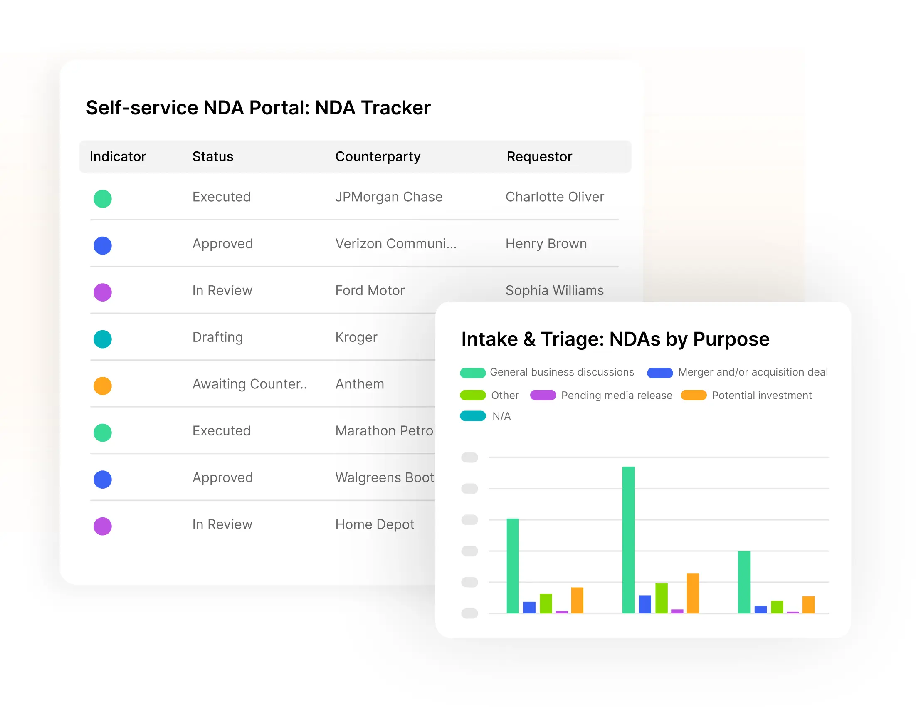Image resolution: width=916 pixels, height=707 pixels.
Task: Click purple indicator dot for Home Depot
Action: coord(102,526)
